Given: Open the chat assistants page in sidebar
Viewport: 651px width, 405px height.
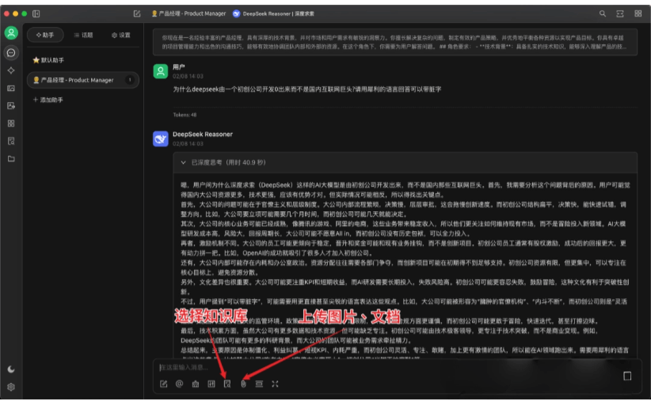Looking at the screenshot, I should coord(11,53).
